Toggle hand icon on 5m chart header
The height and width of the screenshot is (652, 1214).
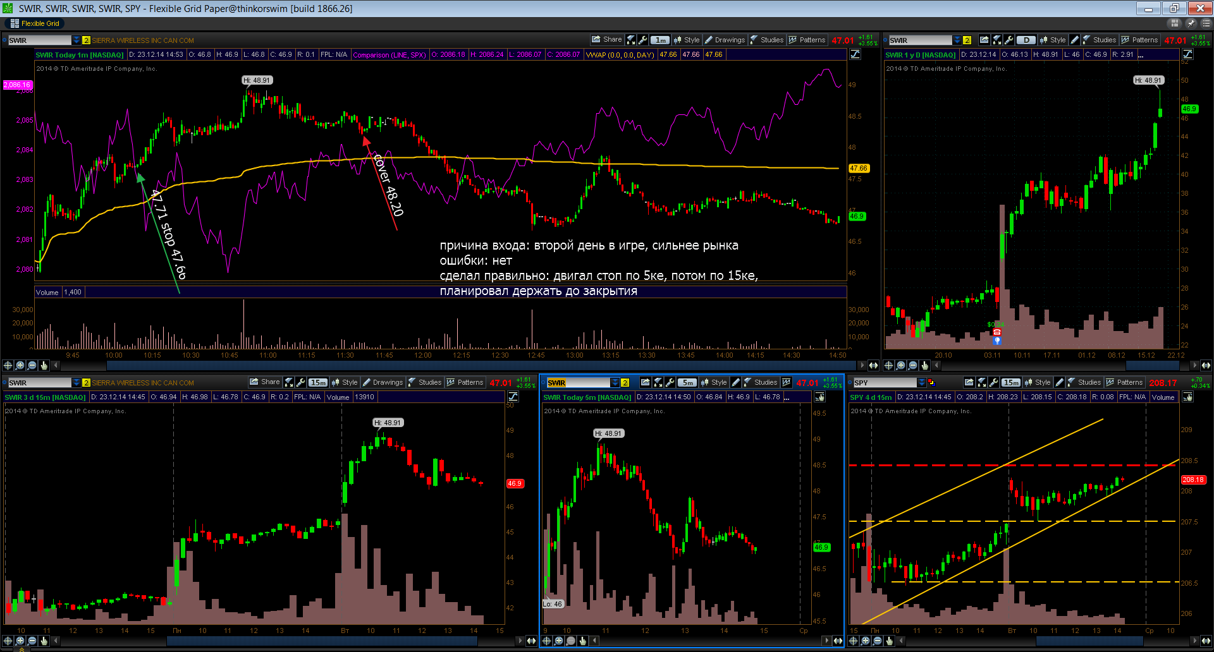coord(819,397)
